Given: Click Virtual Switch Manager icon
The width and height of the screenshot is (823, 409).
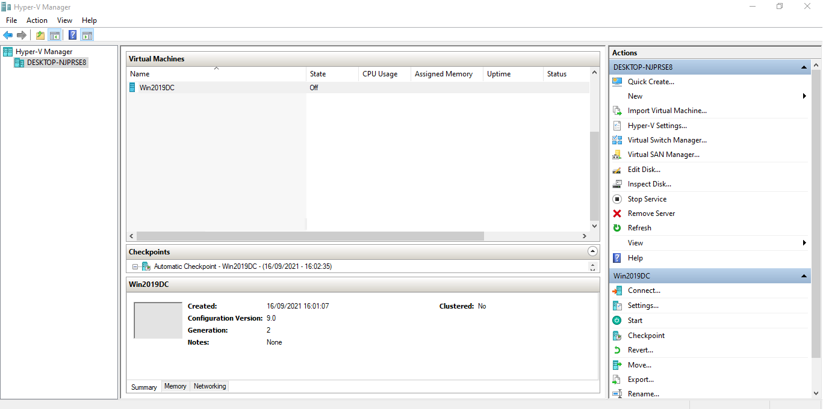Looking at the screenshot, I should (x=617, y=140).
